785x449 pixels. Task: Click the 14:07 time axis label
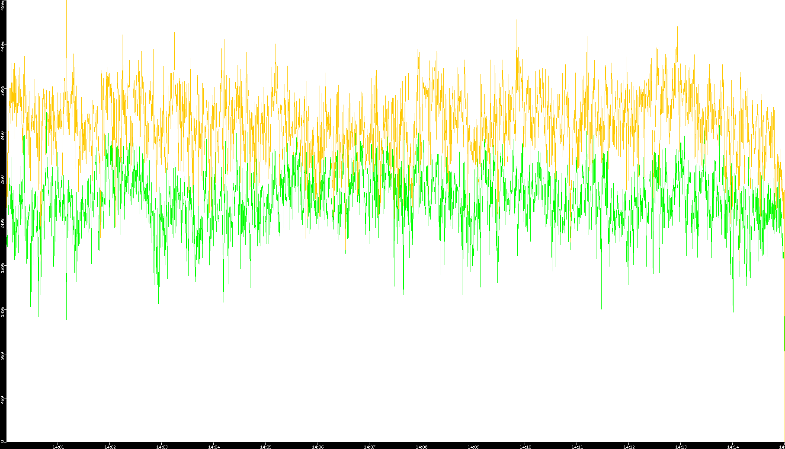(369, 447)
